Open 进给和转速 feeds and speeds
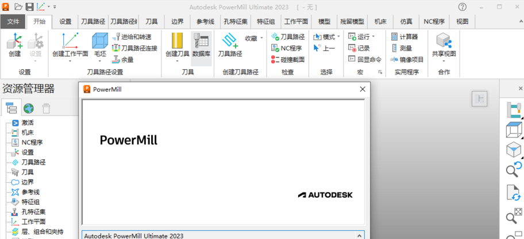Screen dimensions: 524x239 [x=132, y=37]
